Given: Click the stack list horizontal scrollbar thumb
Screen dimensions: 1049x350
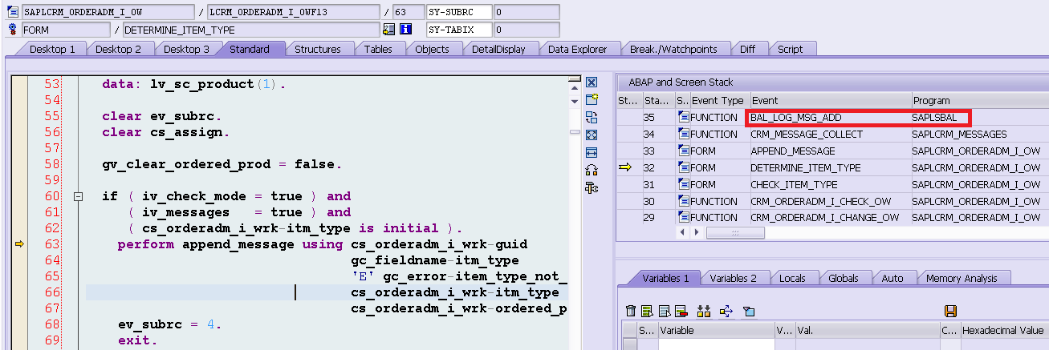Looking at the screenshot, I should pos(735,232).
